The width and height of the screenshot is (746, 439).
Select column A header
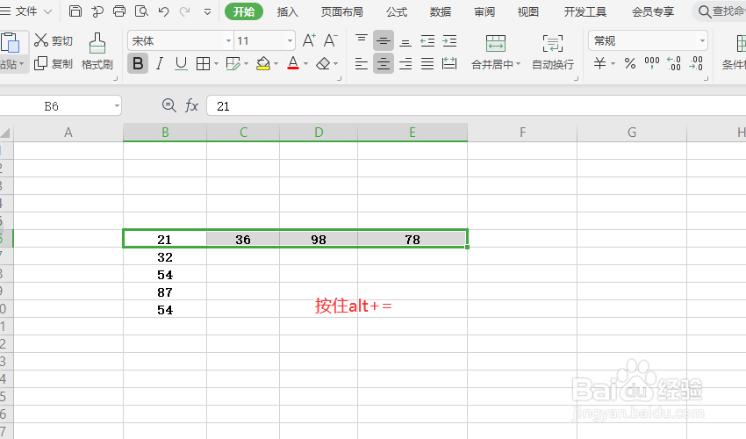(68, 133)
